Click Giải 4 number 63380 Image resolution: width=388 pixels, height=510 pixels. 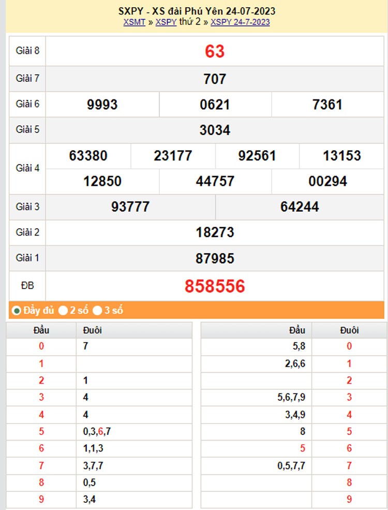point(88,156)
